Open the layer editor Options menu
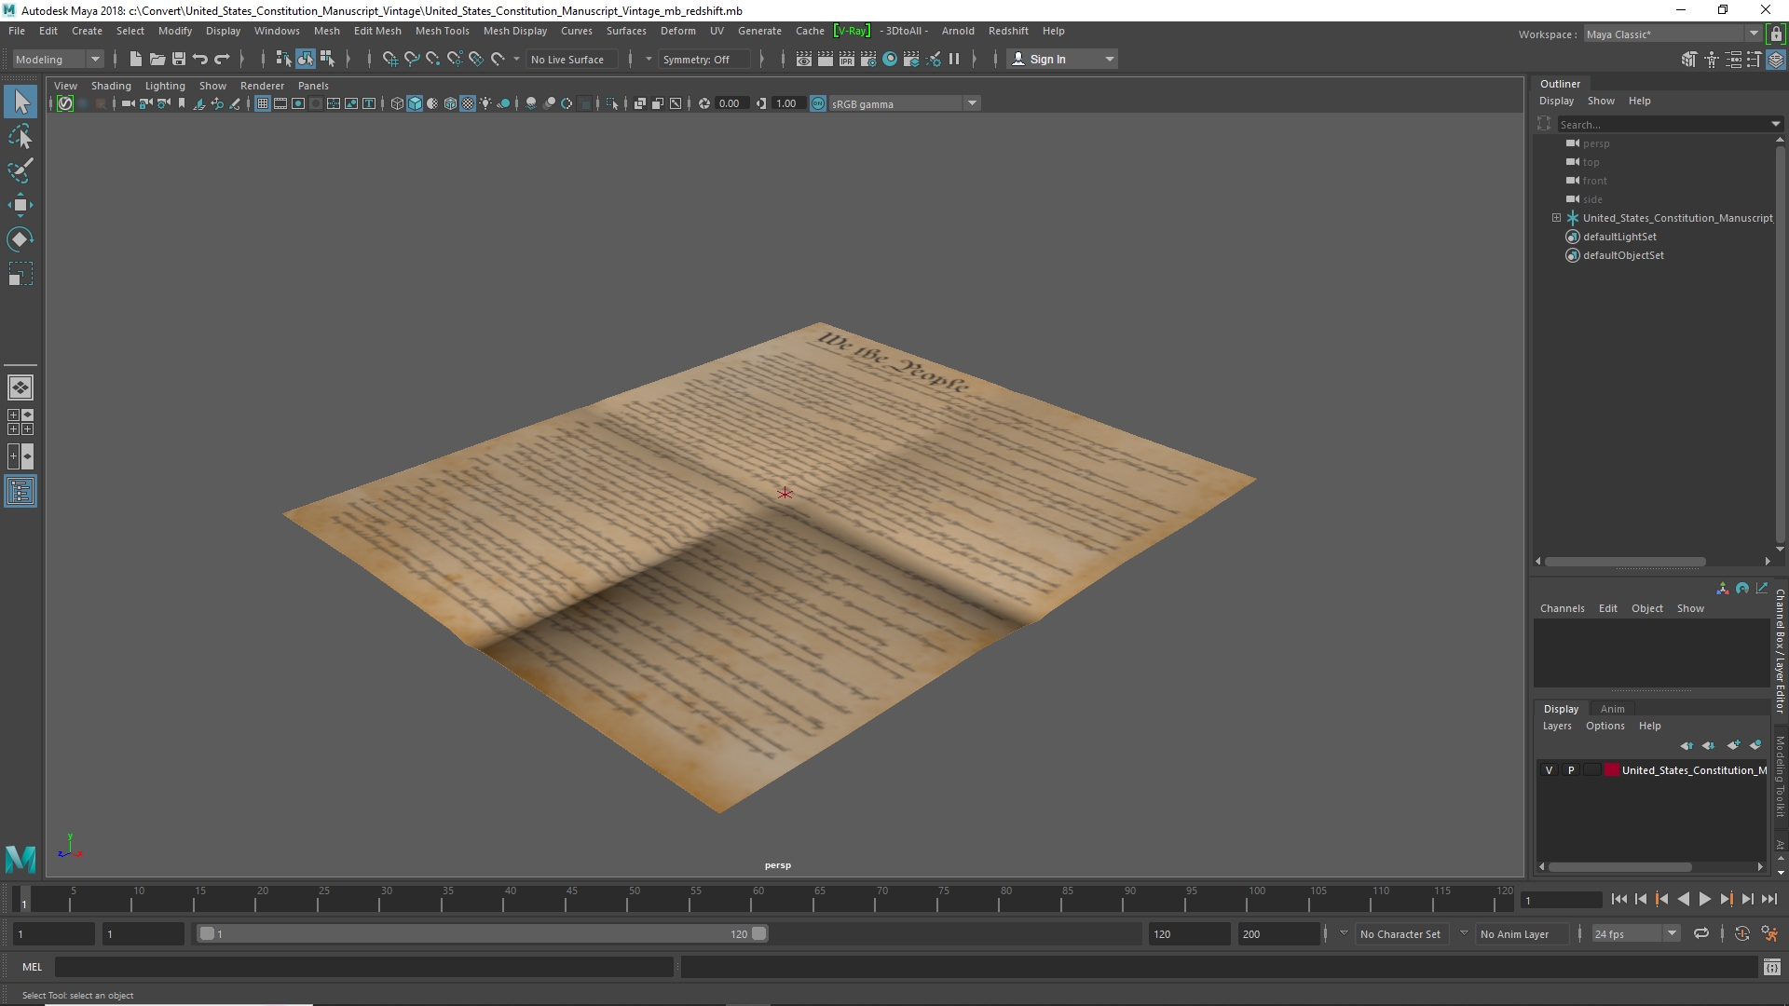1789x1006 pixels. click(1605, 726)
